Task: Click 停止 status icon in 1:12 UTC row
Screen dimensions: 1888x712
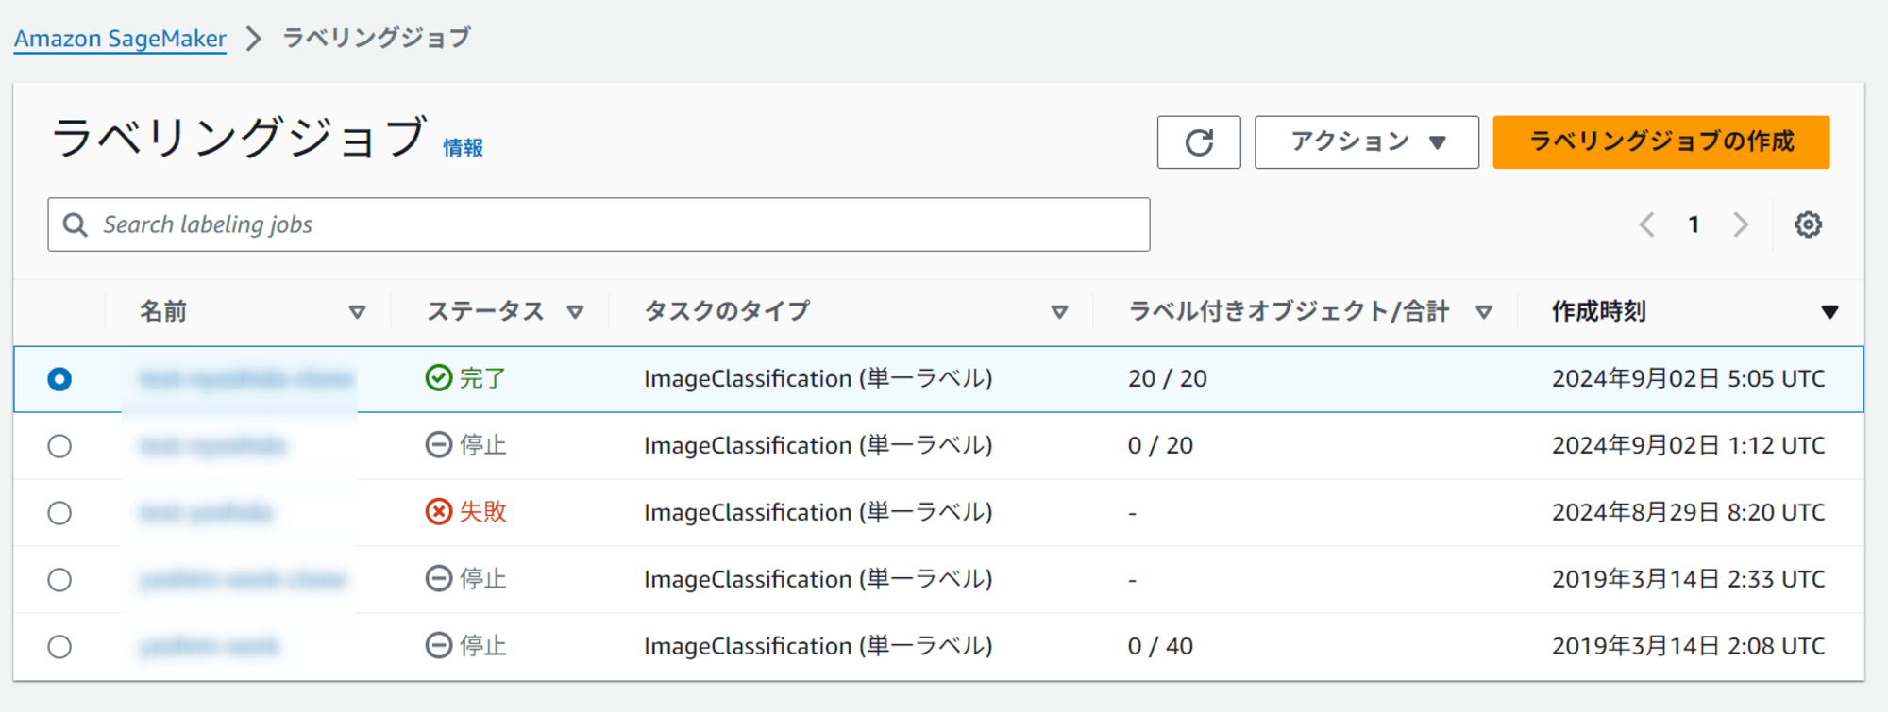Action: 438,445
